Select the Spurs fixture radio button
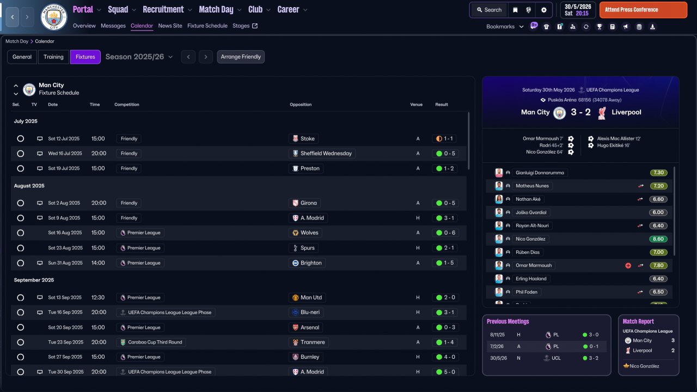The width and height of the screenshot is (697, 392). pos(21,248)
